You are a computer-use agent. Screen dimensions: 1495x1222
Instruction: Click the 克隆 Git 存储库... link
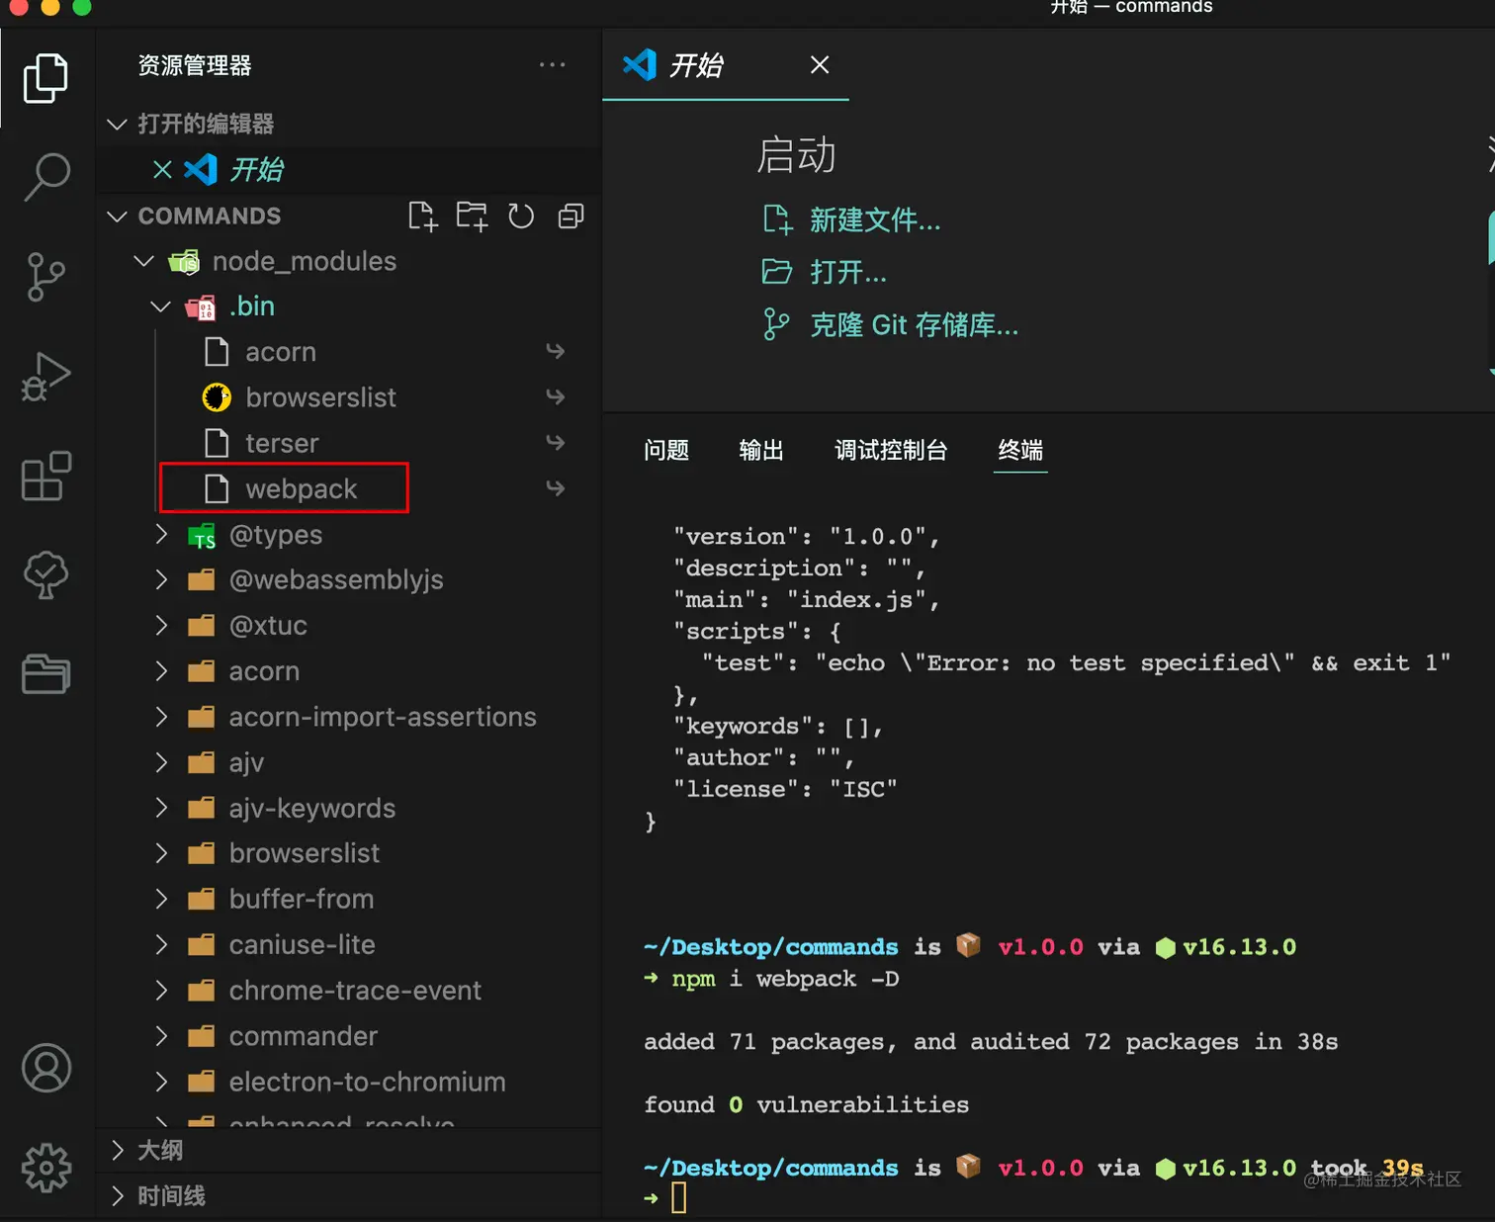point(913,325)
